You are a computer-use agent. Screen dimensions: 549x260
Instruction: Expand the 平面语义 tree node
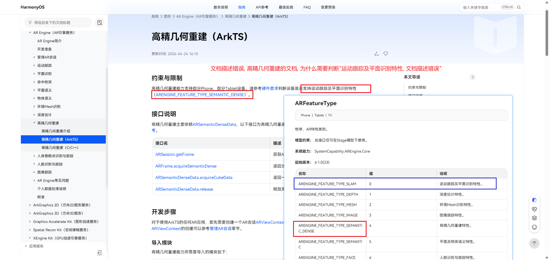[x=34, y=90]
